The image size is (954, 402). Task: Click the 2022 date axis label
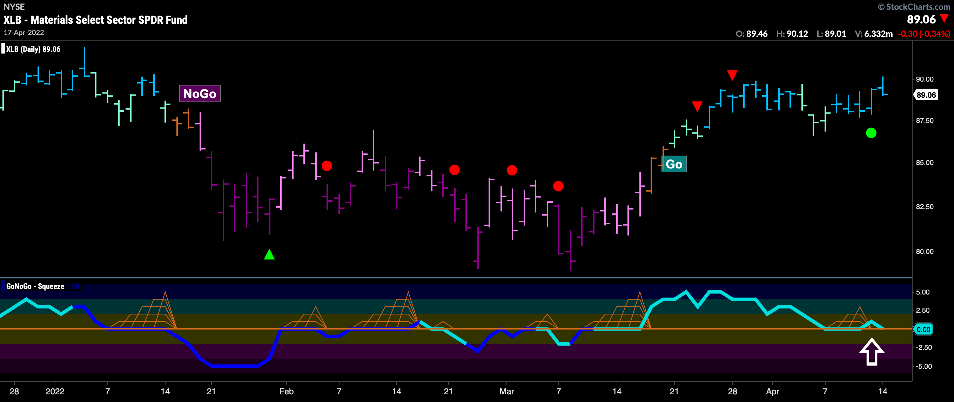(55, 391)
